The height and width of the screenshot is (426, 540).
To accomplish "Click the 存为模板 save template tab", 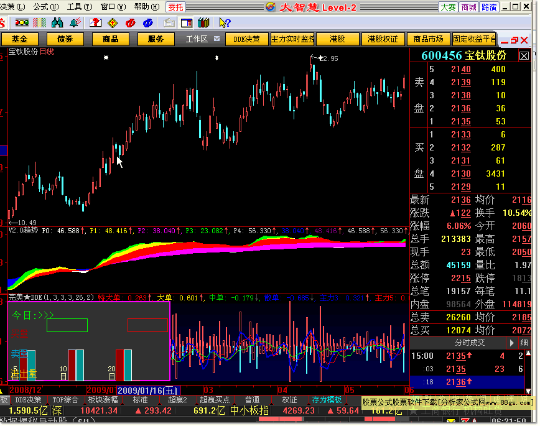I will [327, 400].
